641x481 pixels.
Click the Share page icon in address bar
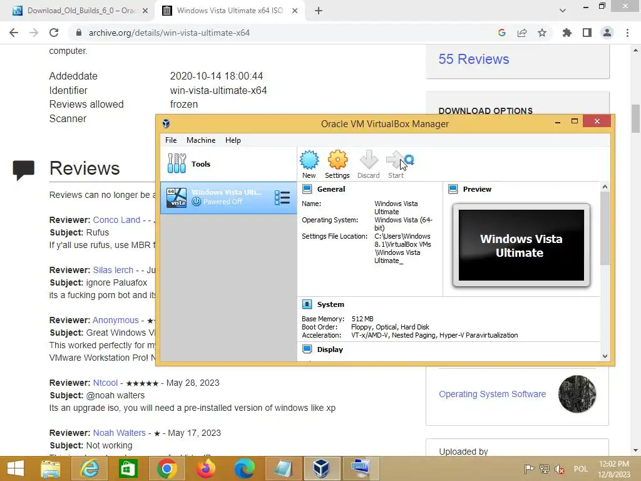tap(522, 33)
